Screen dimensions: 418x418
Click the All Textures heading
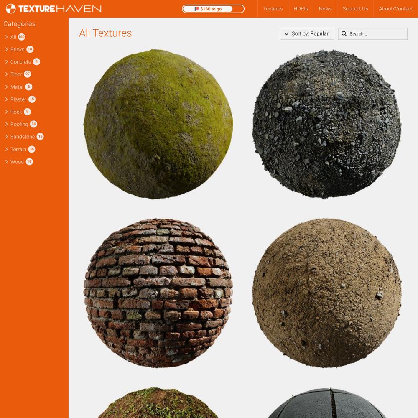coord(105,33)
